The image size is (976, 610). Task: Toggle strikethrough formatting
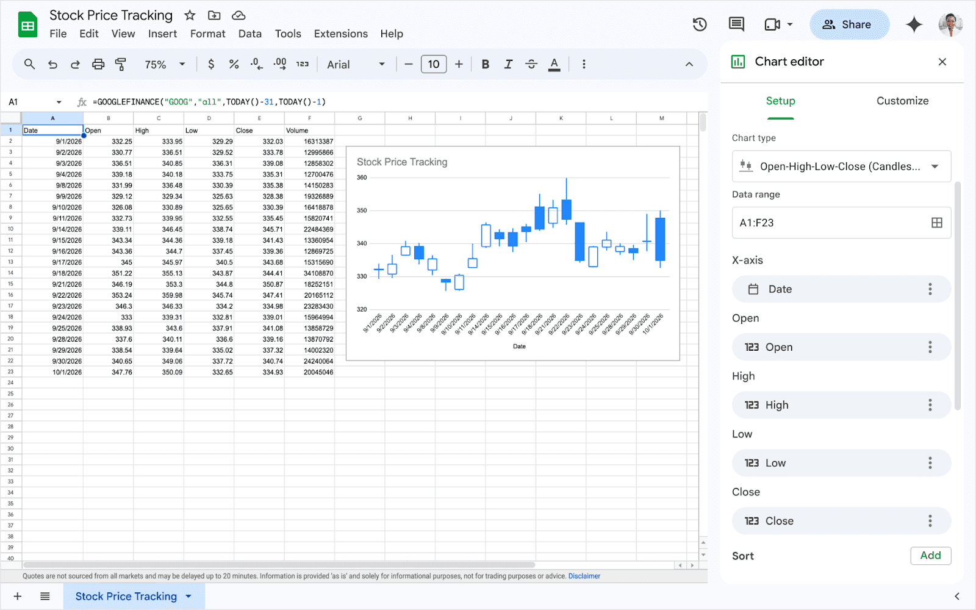(531, 64)
